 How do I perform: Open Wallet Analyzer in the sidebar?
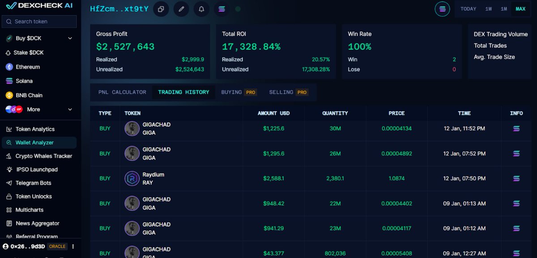click(x=39, y=143)
